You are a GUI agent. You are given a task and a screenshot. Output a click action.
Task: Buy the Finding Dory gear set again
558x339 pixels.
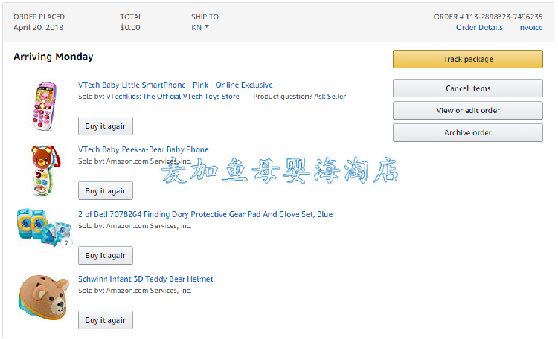click(x=106, y=256)
